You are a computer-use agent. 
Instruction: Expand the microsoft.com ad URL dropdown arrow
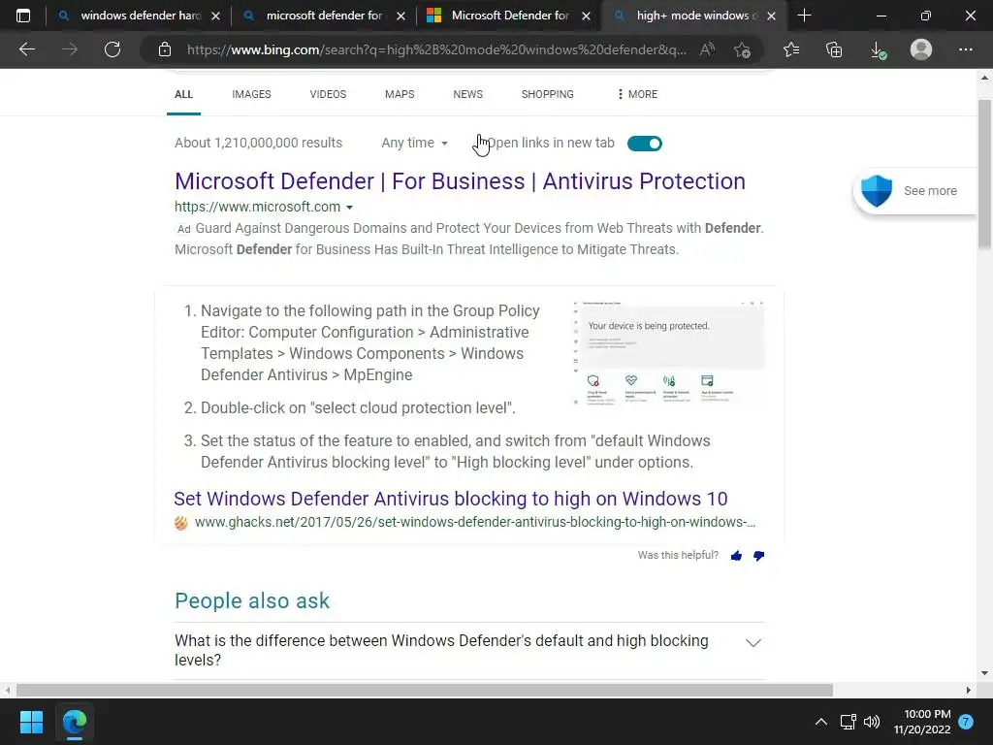coord(349,208)
